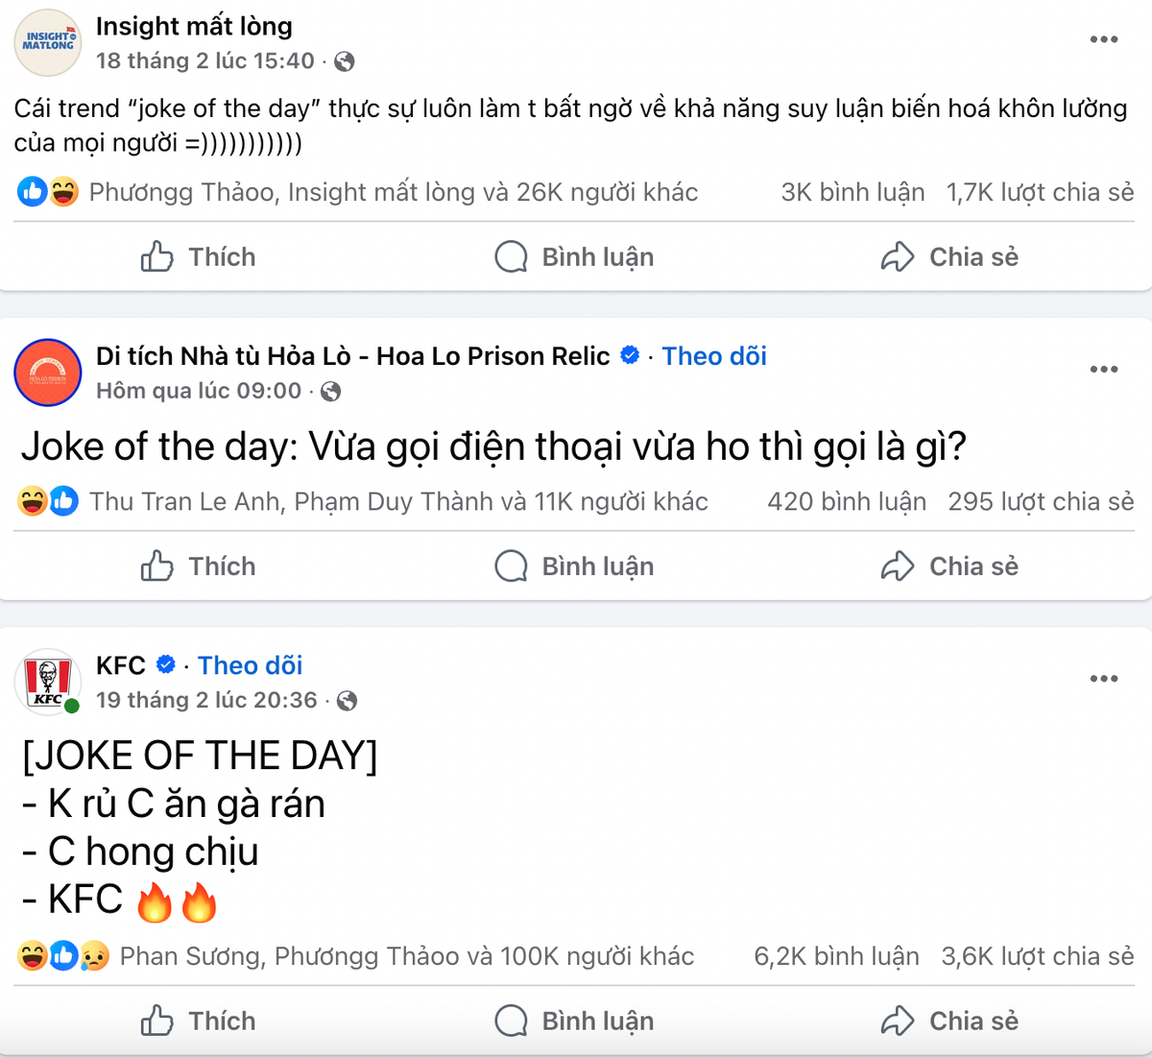Click the laughing emoji reaction on Hoa Lo post
This screenshot has width=1152, height=1058.
31,500
